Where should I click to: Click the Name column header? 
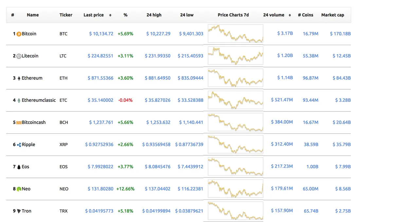[x=33, y=15]
